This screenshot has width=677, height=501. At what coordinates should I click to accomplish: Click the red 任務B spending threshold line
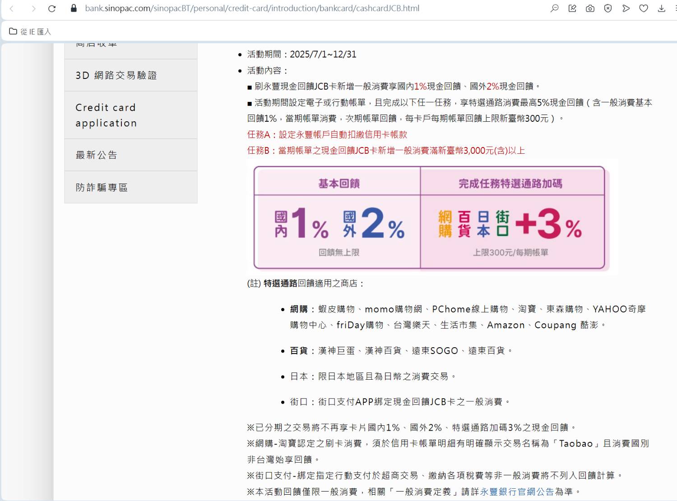(386, 151)
